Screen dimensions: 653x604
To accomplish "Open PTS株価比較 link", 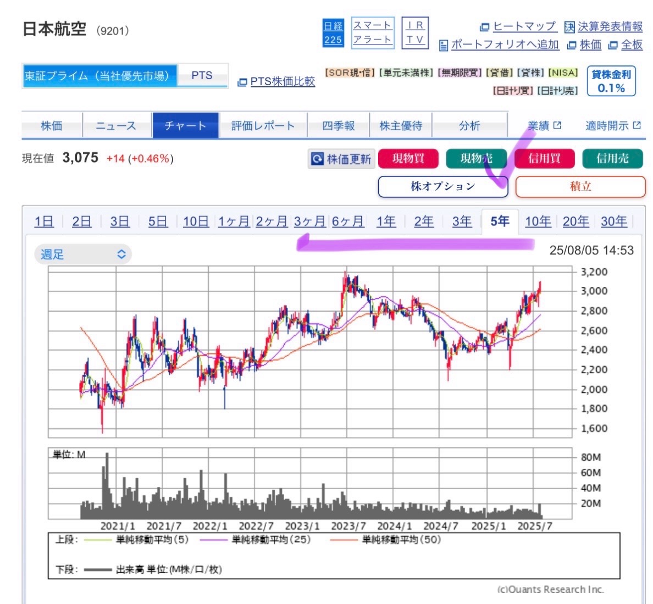I will coord(276,81).
